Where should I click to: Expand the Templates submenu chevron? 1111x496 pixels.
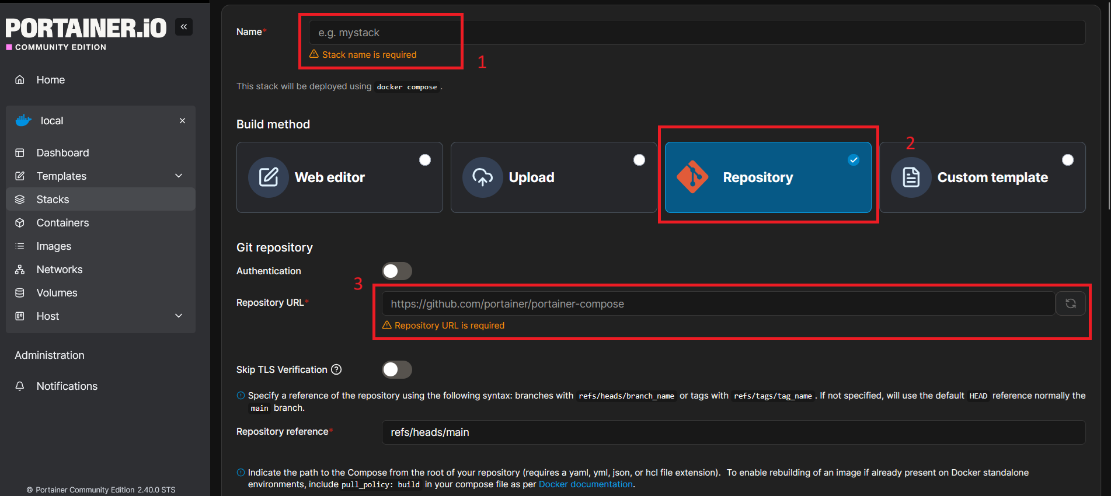point(179,176)
